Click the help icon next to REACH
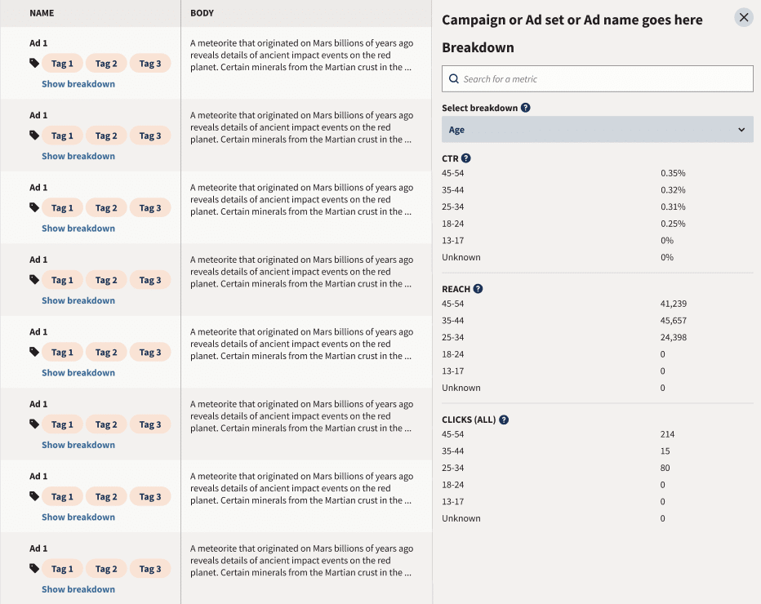Viewport: 761px width, 604px height. click(x=478, y=289)
